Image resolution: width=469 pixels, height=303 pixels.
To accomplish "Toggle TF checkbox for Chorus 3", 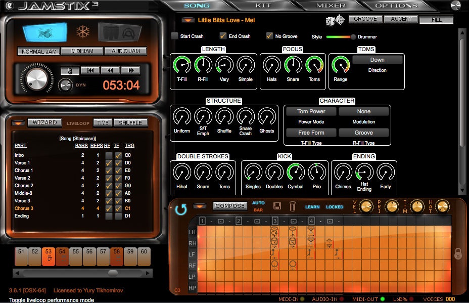I will [x=118, y=208].
